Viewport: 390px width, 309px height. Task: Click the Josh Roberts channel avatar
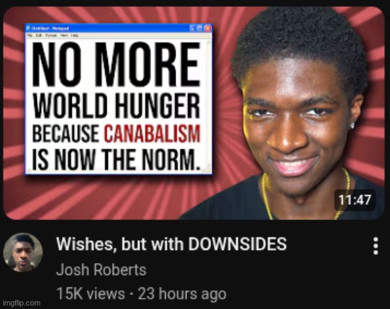[23, 253]
